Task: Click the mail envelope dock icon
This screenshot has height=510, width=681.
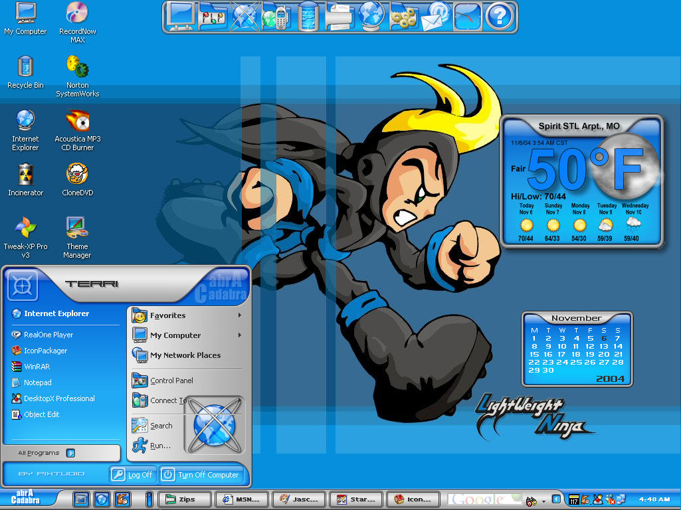Action: [436, 17]
